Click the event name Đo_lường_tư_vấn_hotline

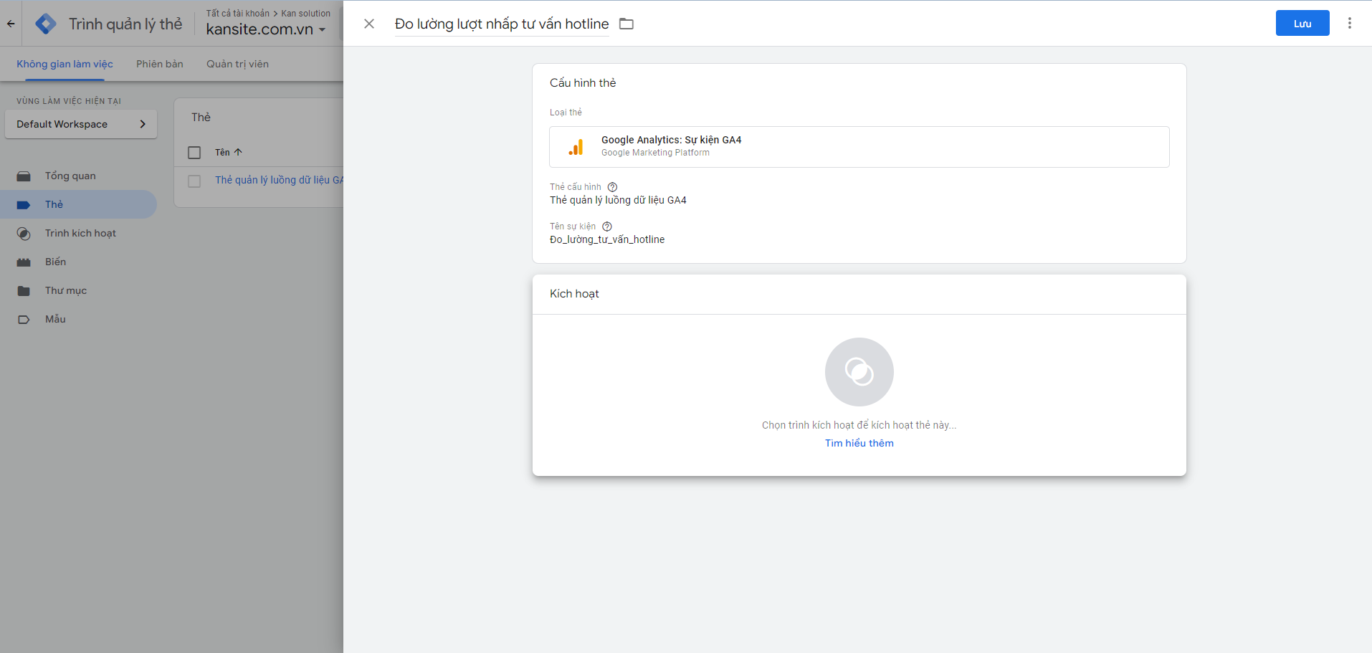607,239
